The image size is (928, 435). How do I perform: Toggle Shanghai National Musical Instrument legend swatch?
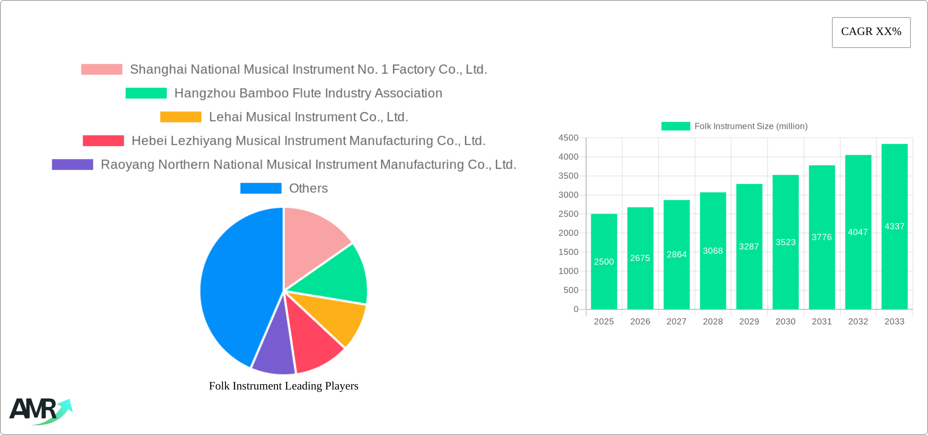coord(102,70)
